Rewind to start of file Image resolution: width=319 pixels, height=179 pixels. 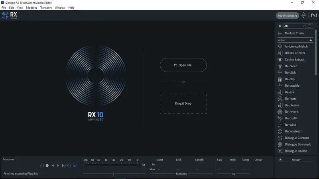53,165
